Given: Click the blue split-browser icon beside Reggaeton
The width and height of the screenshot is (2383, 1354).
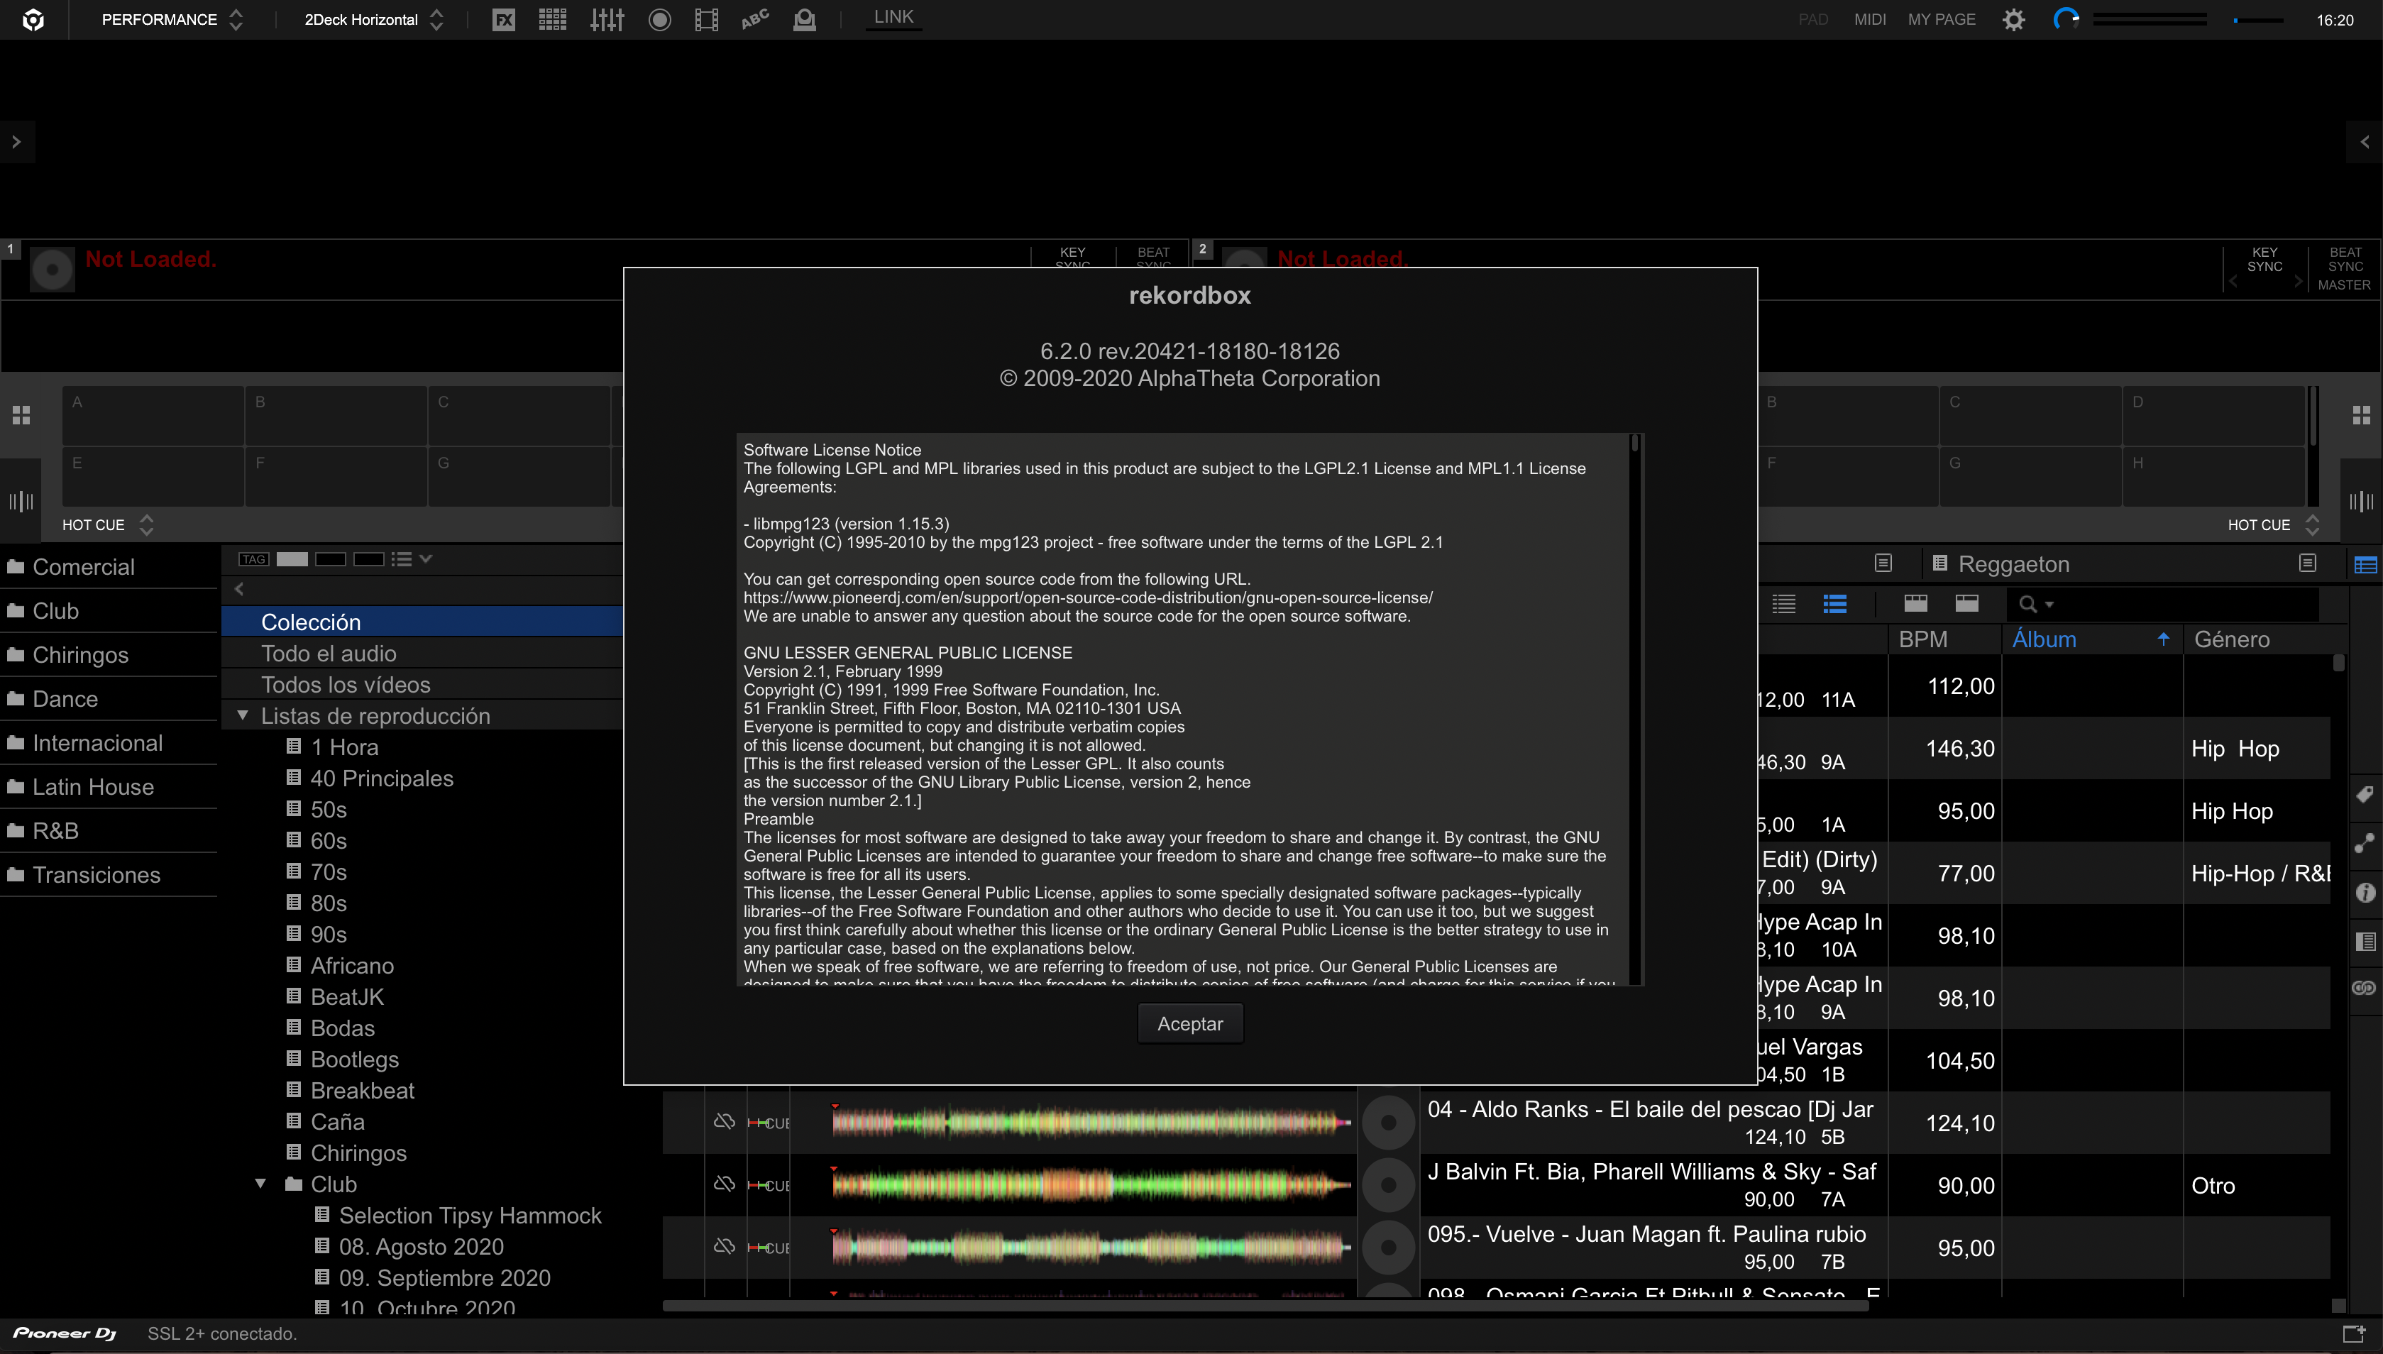Looking at the screenshot, I should pyautogui.click(x=2365, y=564).
